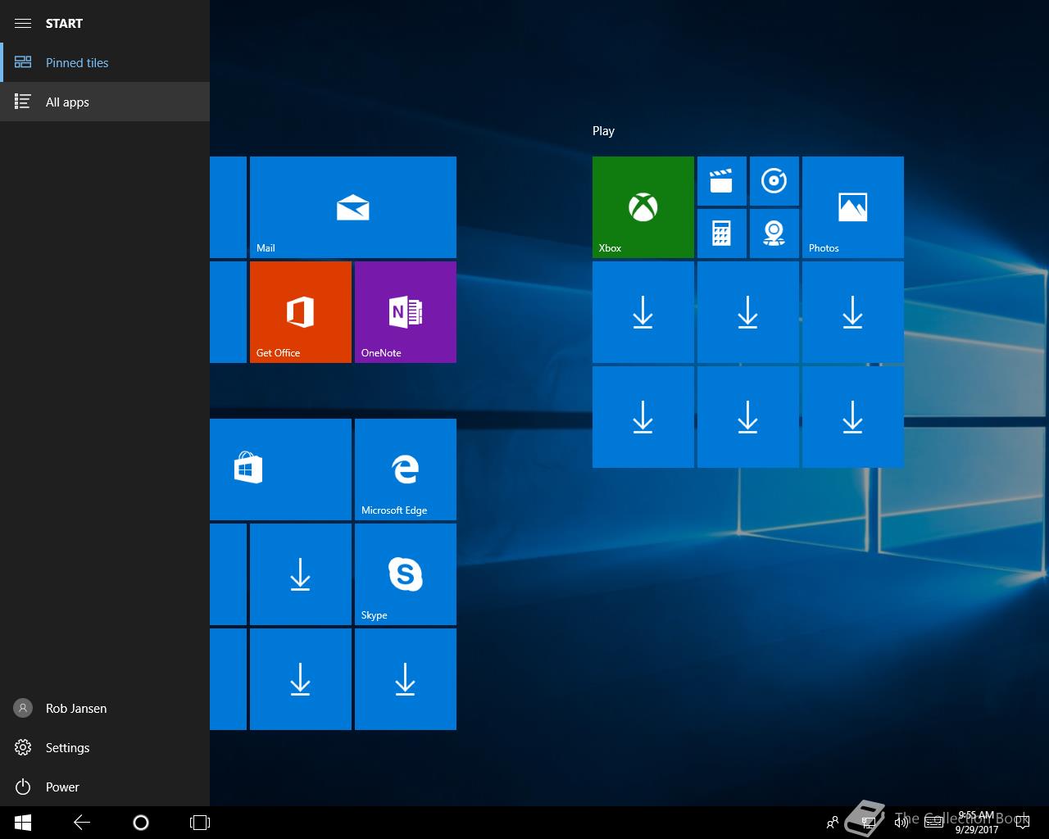Viewport: 1049px width, 839px height.
Task: Launch the Calculator small tile
Action: tap(722, 234)
